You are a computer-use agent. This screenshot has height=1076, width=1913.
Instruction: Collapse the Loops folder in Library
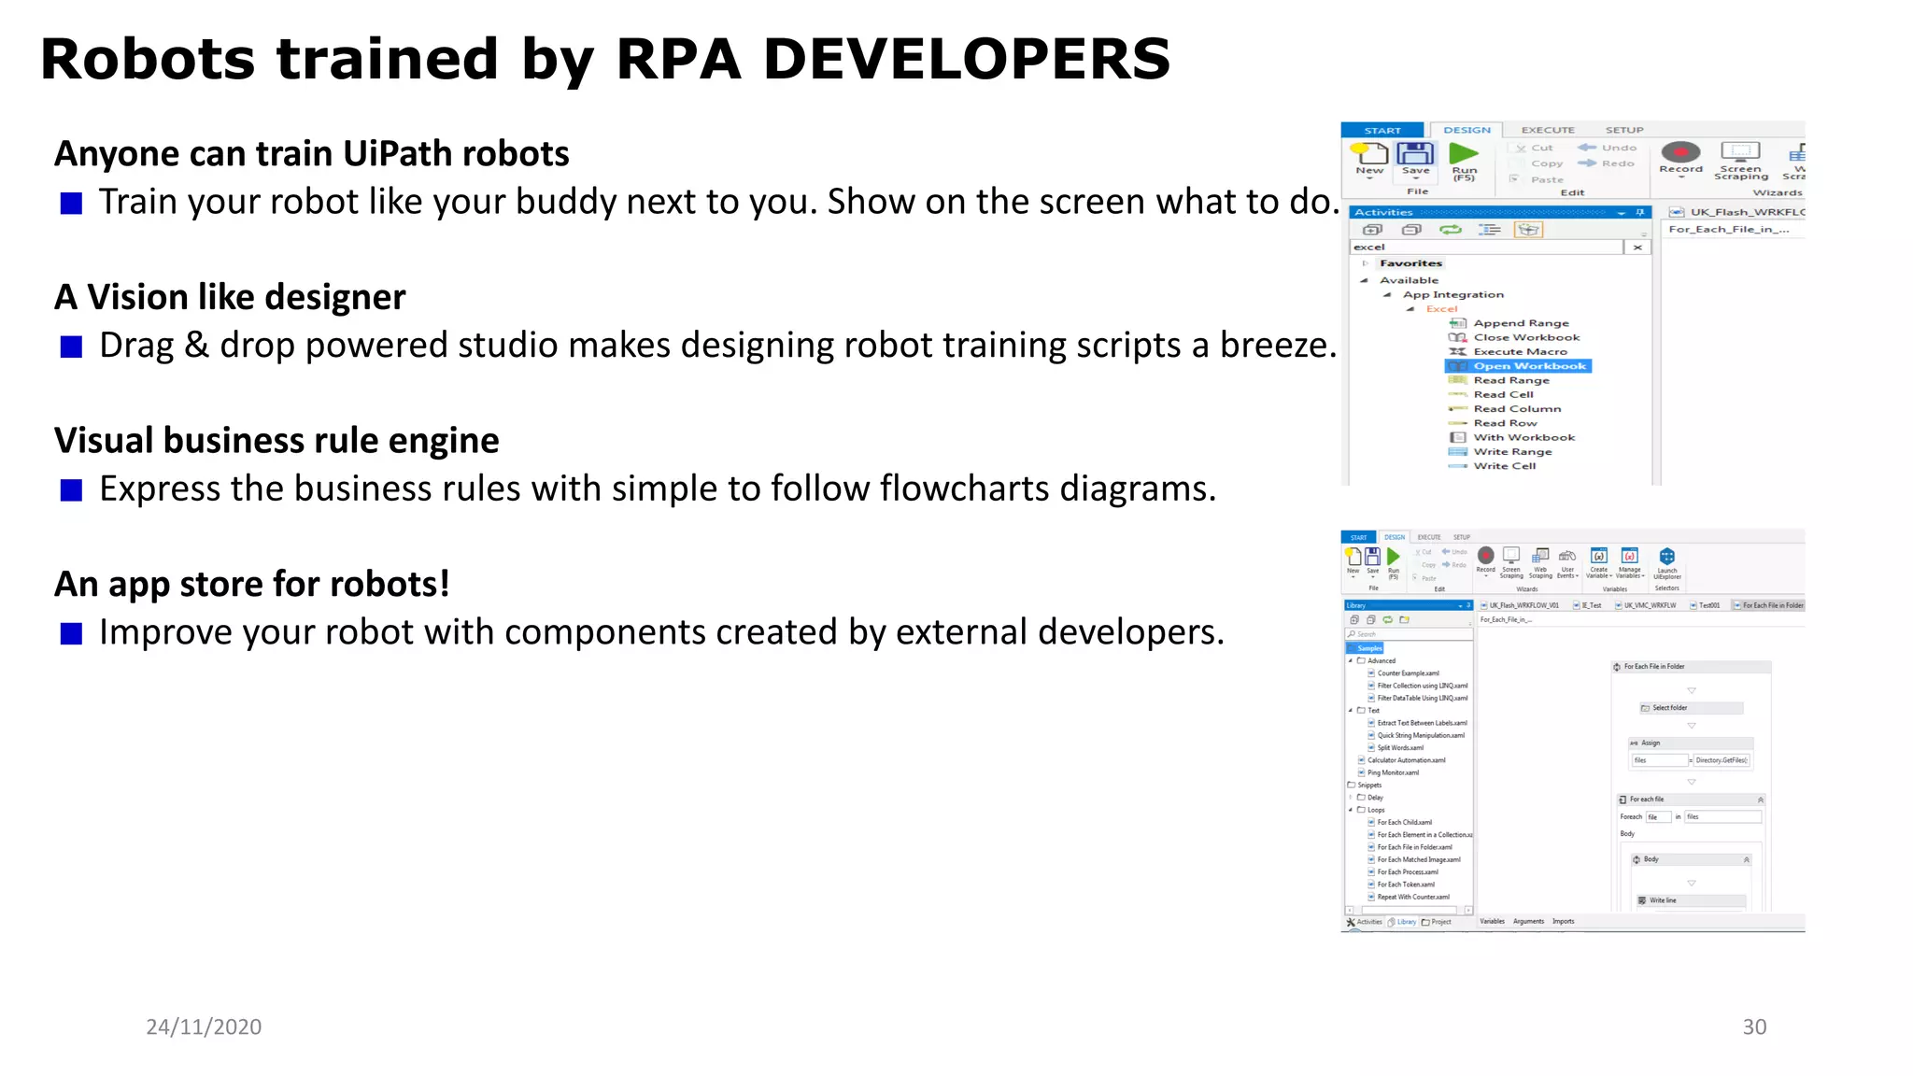1351,810
